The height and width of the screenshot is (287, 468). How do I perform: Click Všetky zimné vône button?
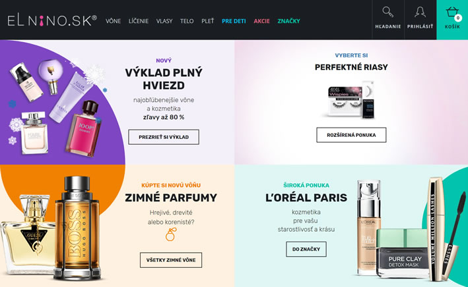[x=171, y=260]
